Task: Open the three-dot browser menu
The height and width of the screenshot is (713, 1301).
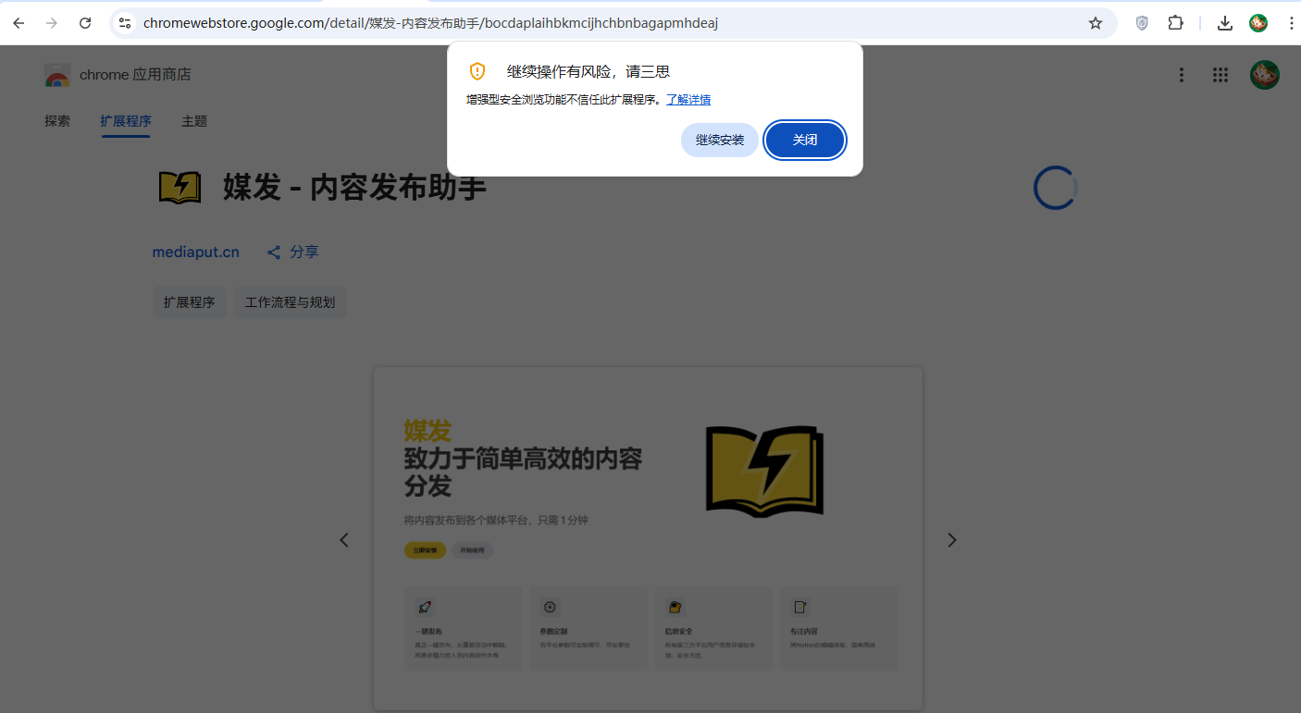Action: coord(1293,22)
